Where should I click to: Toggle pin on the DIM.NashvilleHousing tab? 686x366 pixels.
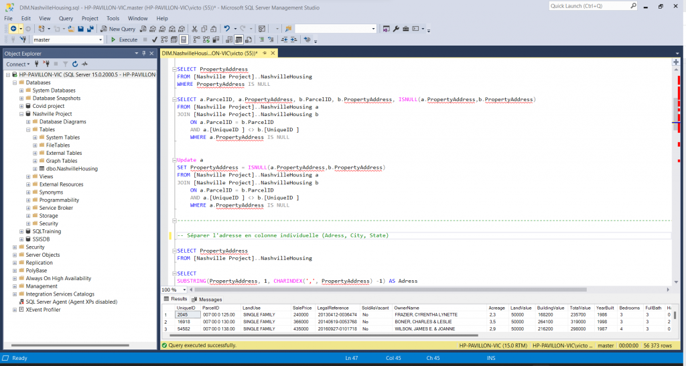[x=265, y=53]
